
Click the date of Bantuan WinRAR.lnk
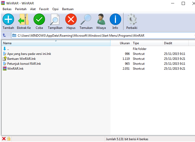174,59
